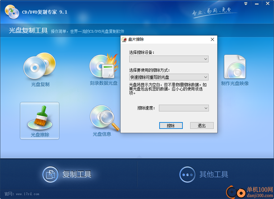Click the 刻录数据光盘 label text

(103, 83)
